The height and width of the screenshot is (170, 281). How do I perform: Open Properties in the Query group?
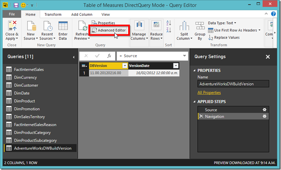coord(104,23)
